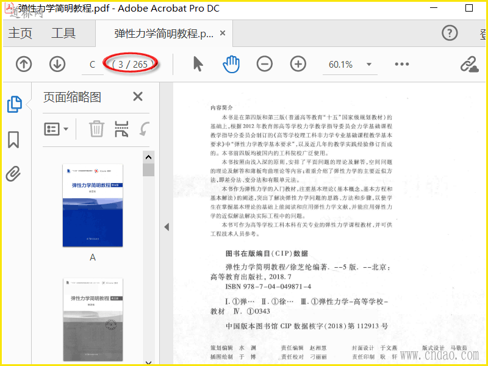
Task: Go to previous page with up arrow
Action: (24, 65)
